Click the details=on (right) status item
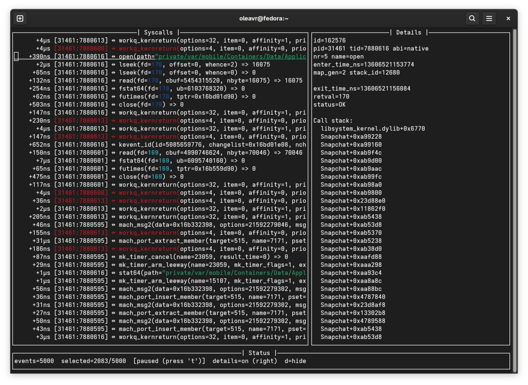This screenshot has width=528, height=385. click(245, 361)
